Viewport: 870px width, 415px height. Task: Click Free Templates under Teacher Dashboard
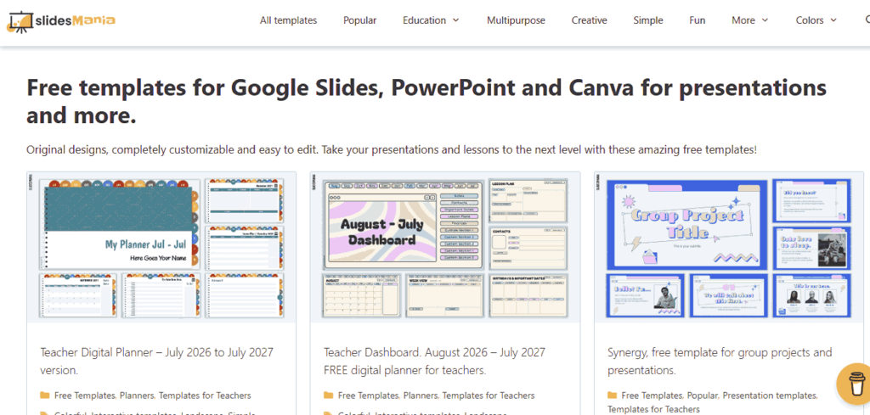pyautogui.click(x=369, y=395)
